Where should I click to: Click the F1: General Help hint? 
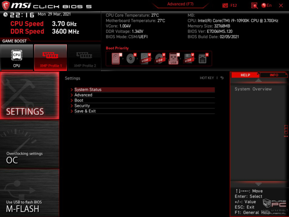coord(252,213)
